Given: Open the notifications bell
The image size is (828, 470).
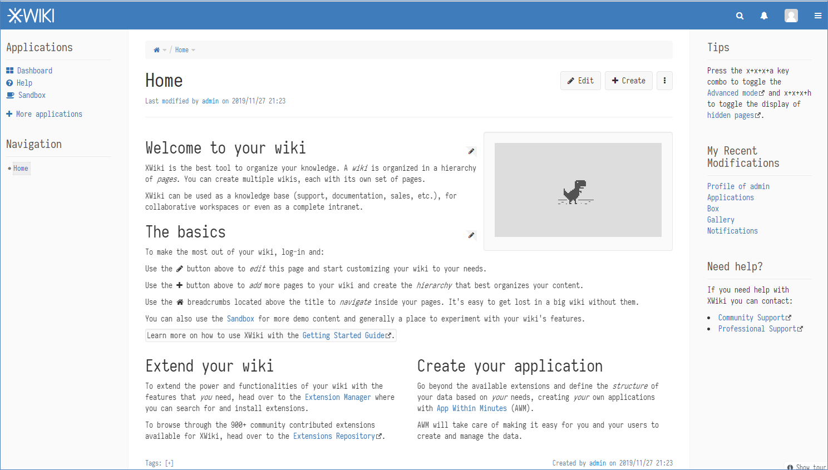Looking at the screenshot, I should (x=764, y=16).
